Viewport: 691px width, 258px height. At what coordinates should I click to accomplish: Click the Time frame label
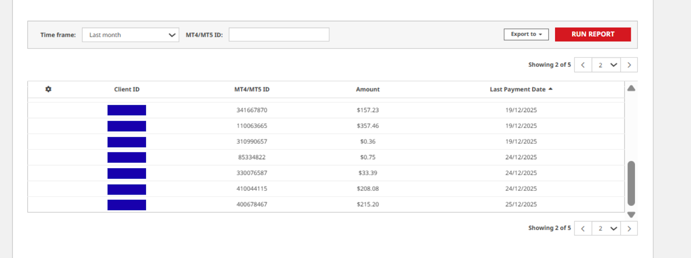[58, 35]
